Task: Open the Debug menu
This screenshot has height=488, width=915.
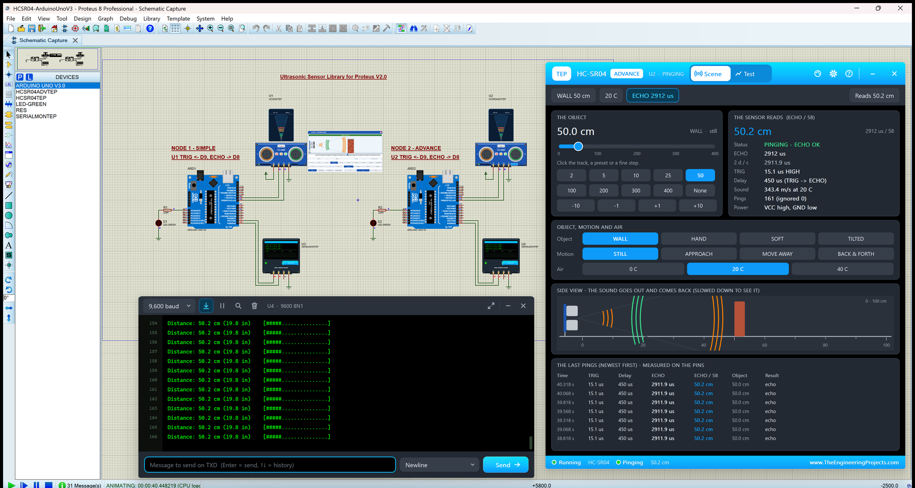Action: pyautogui.click(x=128, y=19)
